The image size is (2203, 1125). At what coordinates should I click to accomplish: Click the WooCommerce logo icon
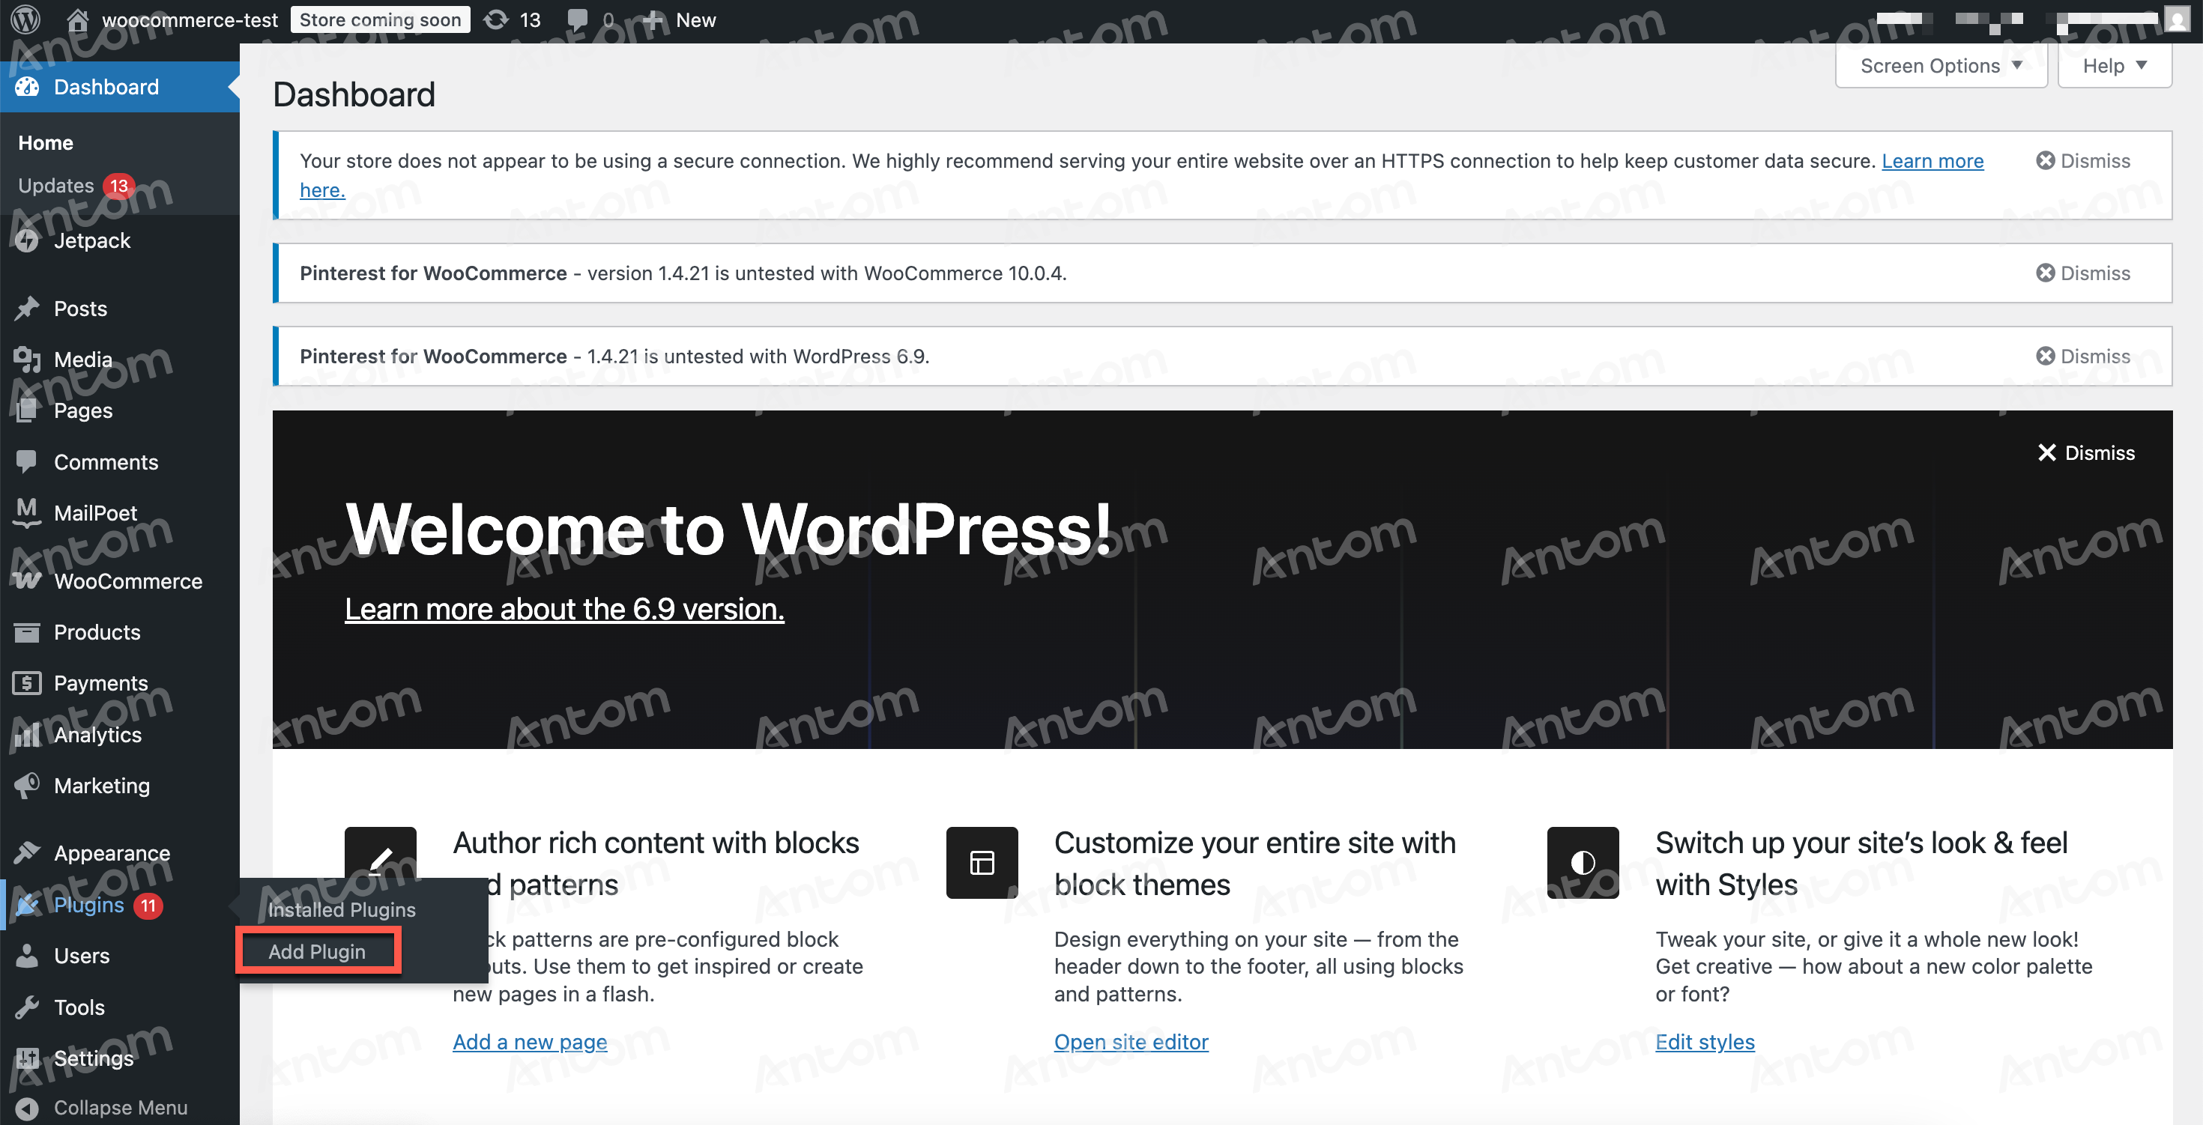[28, 581]
